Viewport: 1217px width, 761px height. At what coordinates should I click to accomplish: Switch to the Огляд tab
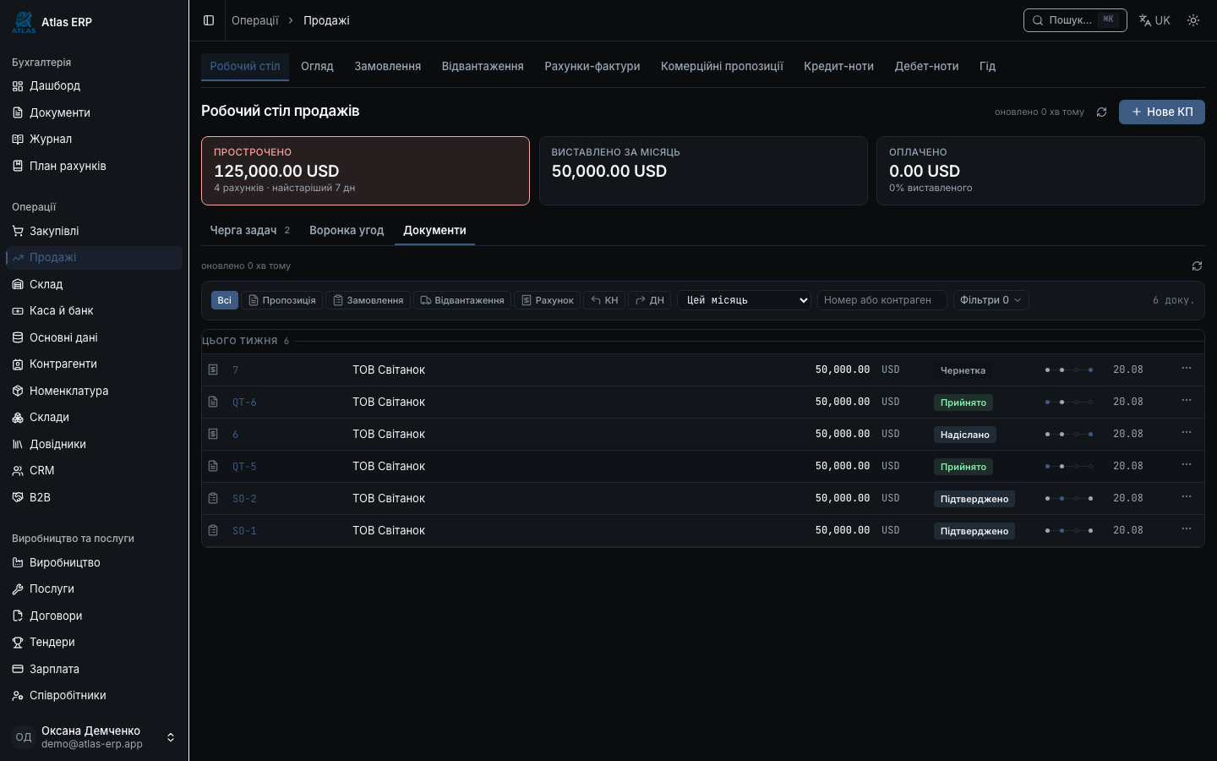tap(317, 66)
